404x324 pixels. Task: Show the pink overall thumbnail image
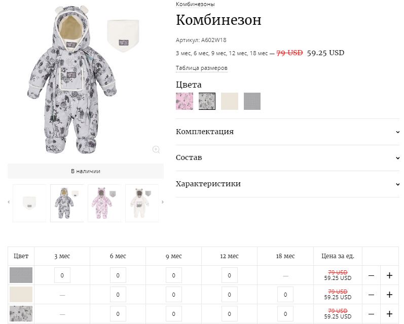tap(104, 203)
